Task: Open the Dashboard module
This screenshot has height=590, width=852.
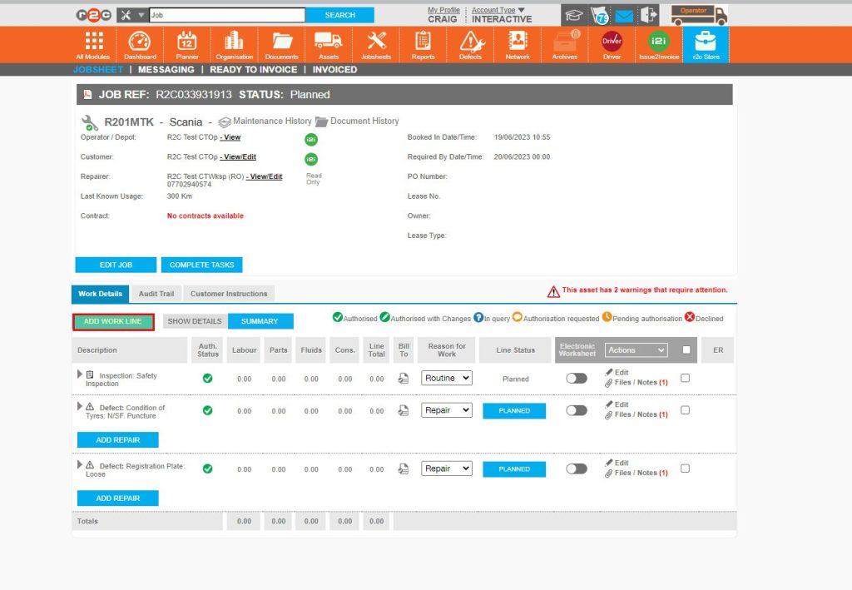Action: 139,44
